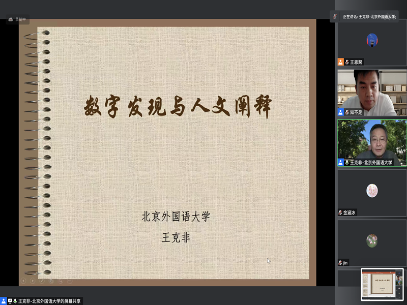Open the window preview thumbnail at bottom right

point(382,285)
